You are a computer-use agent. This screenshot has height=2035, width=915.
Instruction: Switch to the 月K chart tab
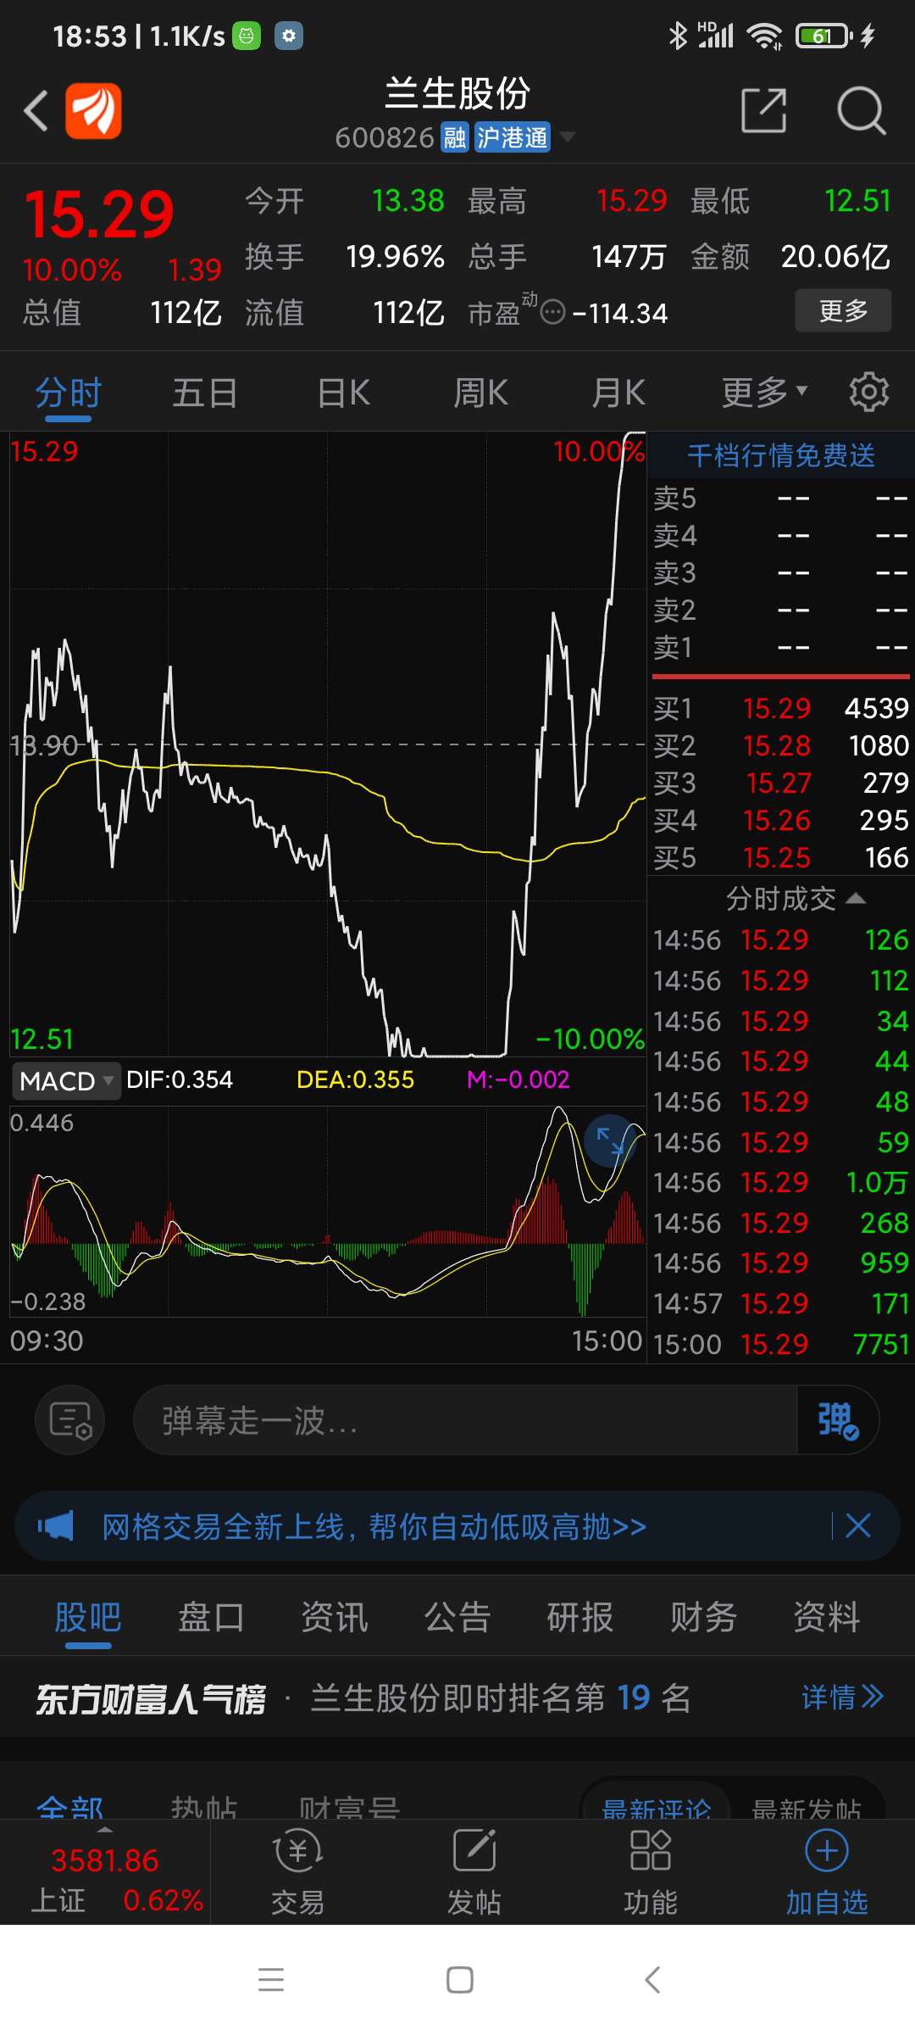[618, 393]
